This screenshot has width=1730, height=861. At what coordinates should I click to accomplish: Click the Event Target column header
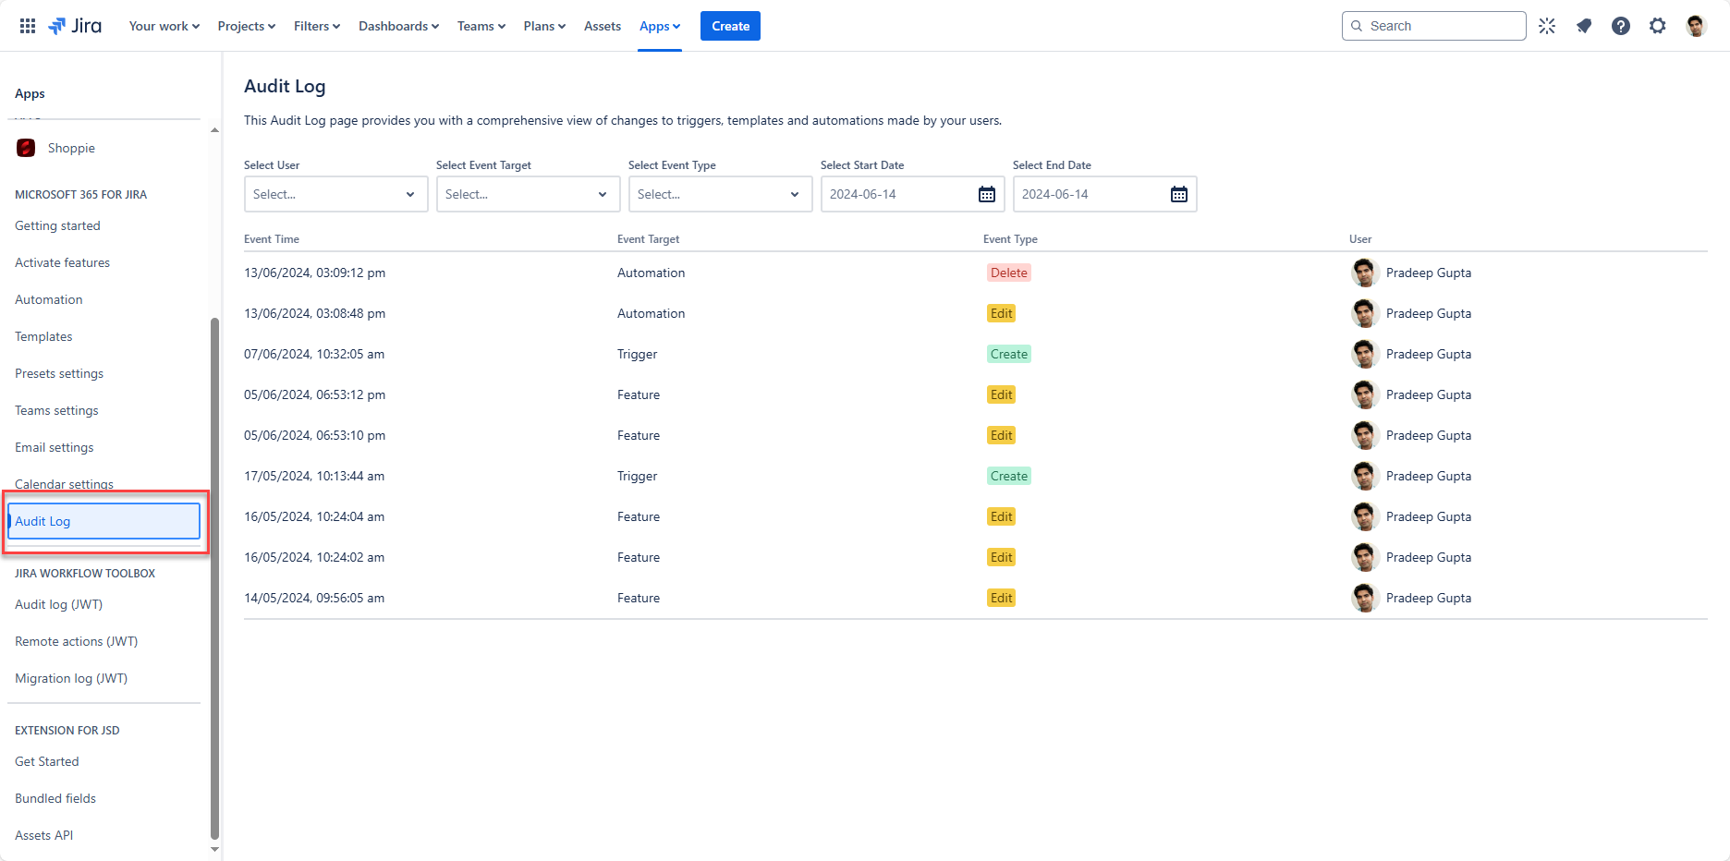click(x=648, y=239)
